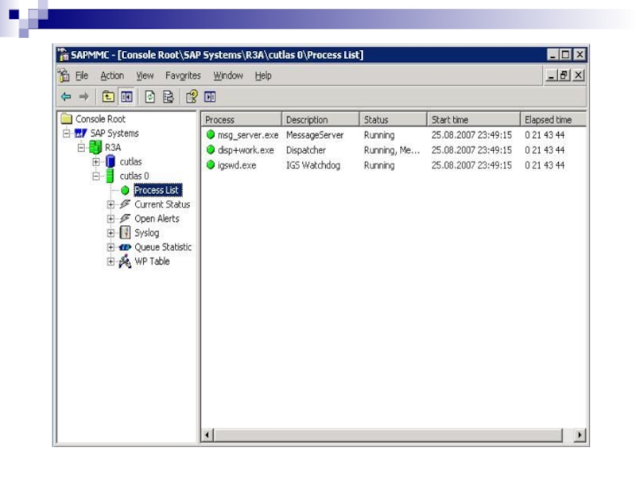This screenshot has width=636, height=477.
Task: Open the File menu
Action: point(82,76)
